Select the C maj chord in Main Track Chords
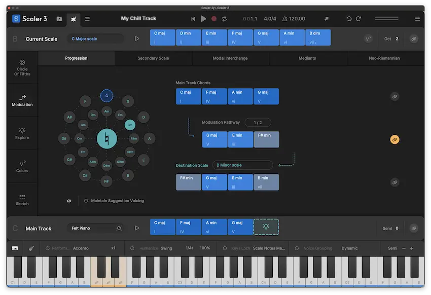The height and width of the screenshot is (295, 431). 188,96
